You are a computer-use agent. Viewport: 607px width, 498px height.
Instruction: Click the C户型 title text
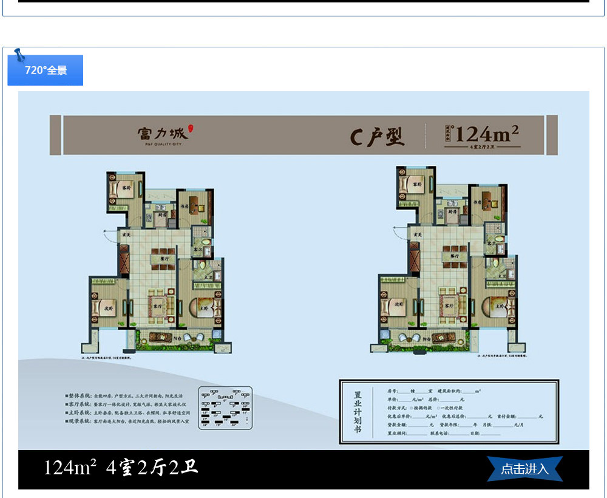click(377, 137)
